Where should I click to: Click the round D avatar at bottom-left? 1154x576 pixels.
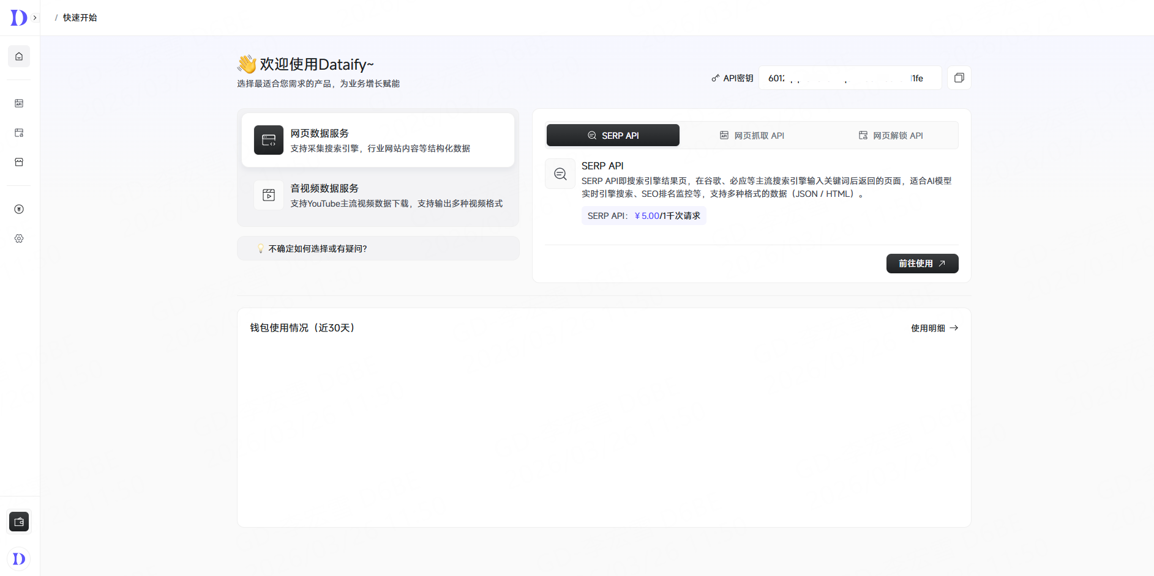point(19,558)
